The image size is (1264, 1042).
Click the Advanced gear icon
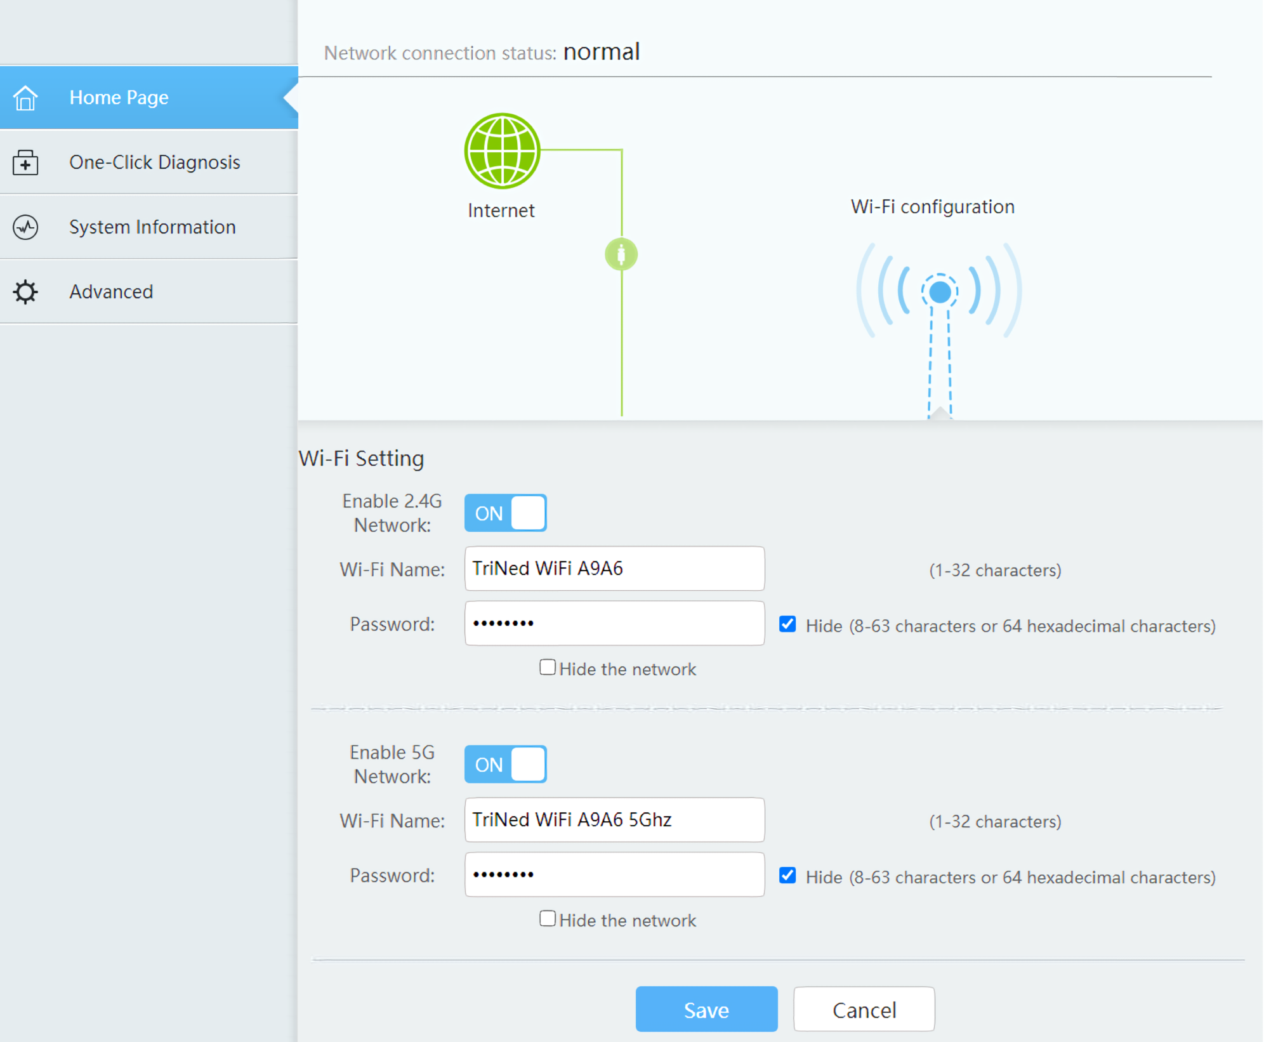click(x=25, y=292)
